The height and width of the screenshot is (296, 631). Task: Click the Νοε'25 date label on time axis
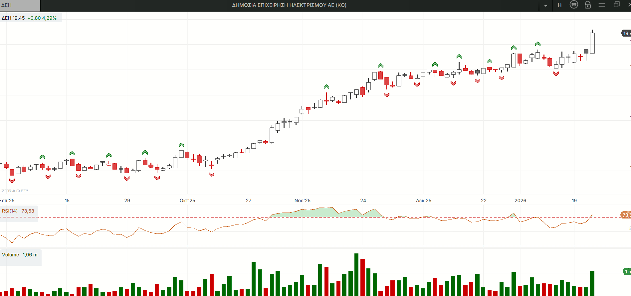click(302, 201)
